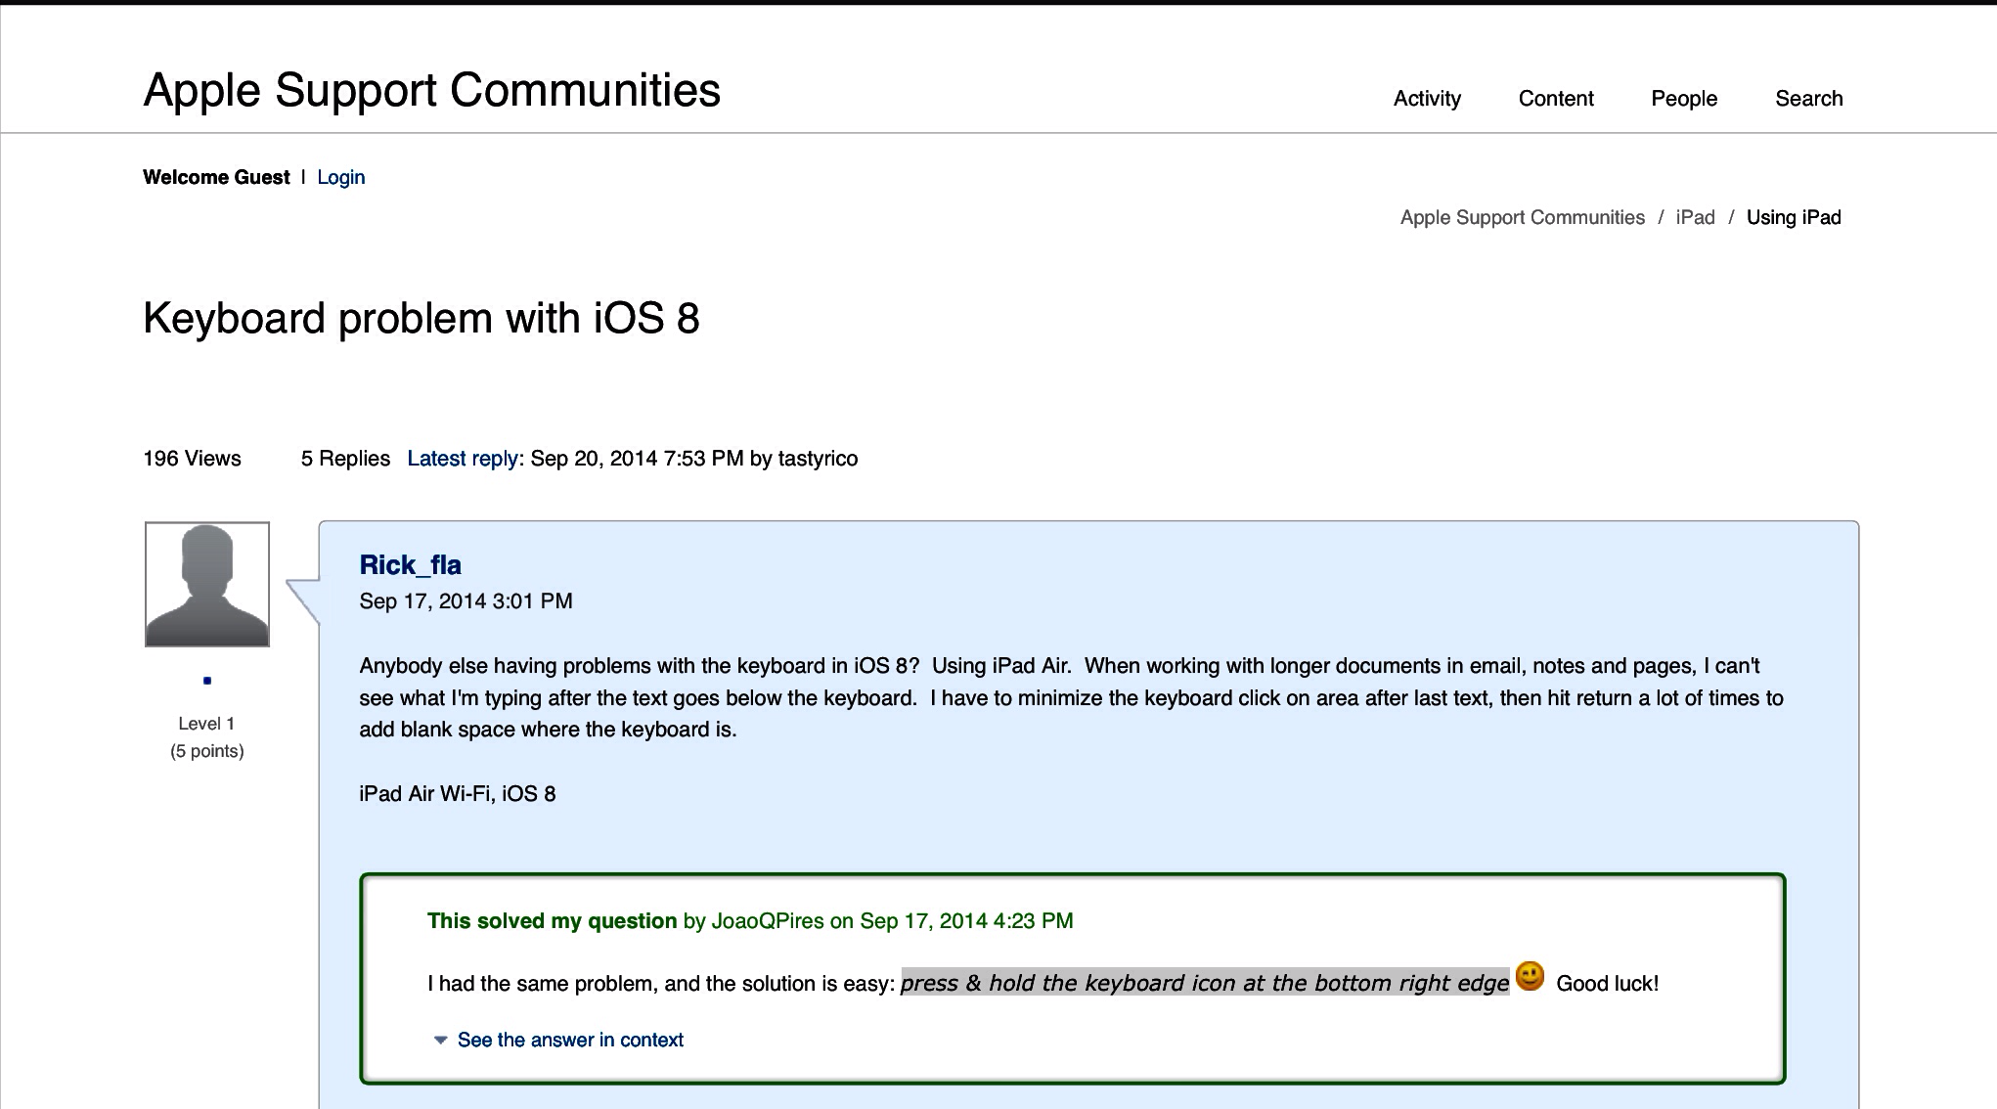Click the Apple Support Communities site title
Screen dimensions: 1997x1109
pos(431,91)
